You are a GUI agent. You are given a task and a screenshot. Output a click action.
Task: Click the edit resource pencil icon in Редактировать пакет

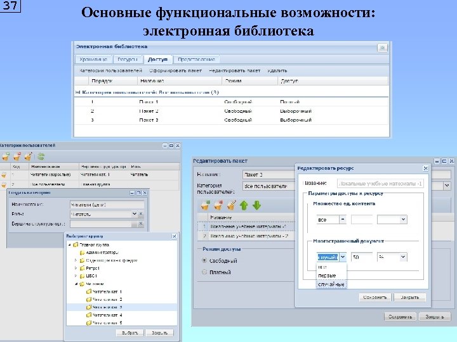[x=231, y=205]
